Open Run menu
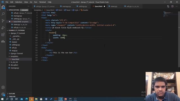This screenshot has height=101, width=180. pos(36,2)
